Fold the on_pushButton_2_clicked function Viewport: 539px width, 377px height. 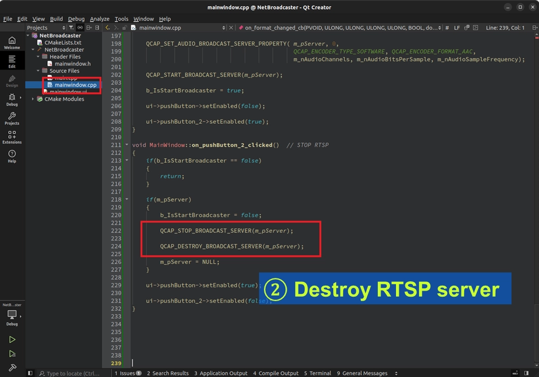127,145
